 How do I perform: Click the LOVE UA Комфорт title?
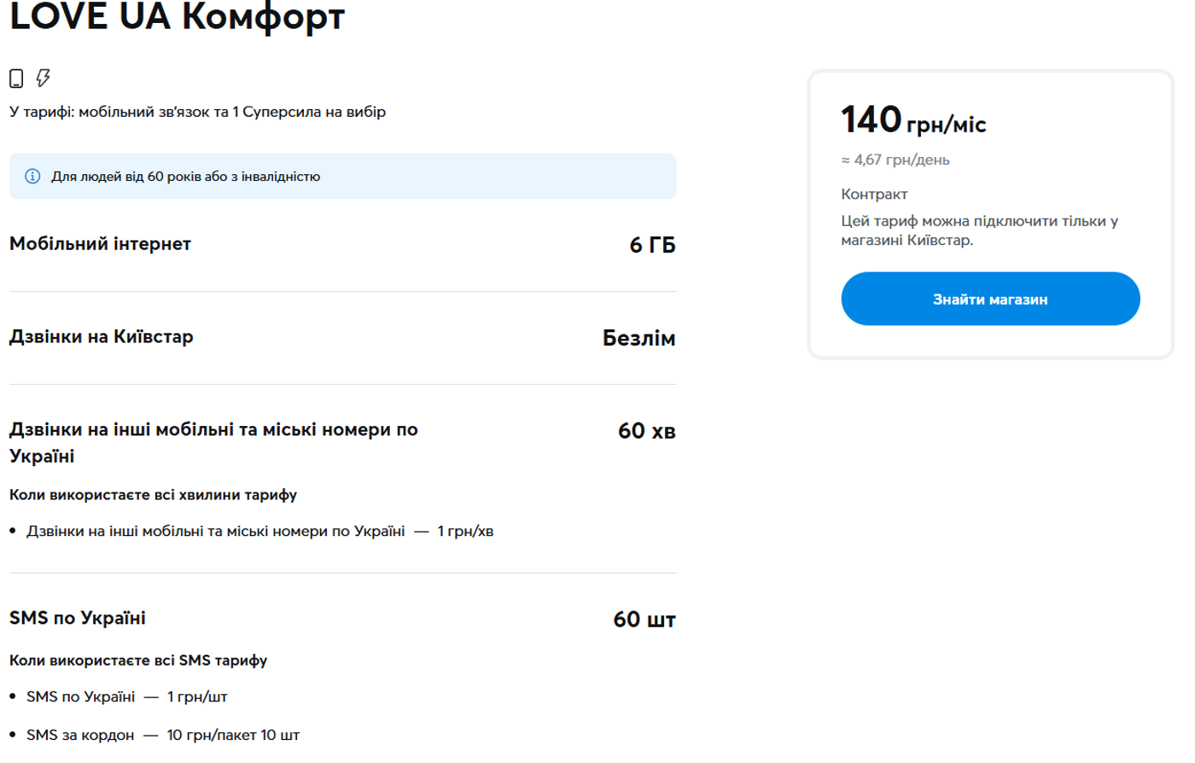pos(177,17)
